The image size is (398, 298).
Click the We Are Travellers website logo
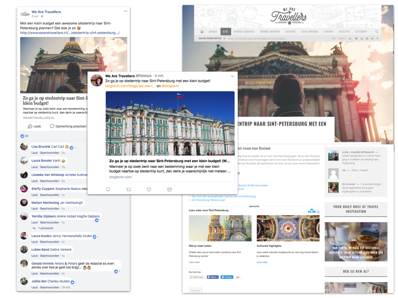point(289,16)
